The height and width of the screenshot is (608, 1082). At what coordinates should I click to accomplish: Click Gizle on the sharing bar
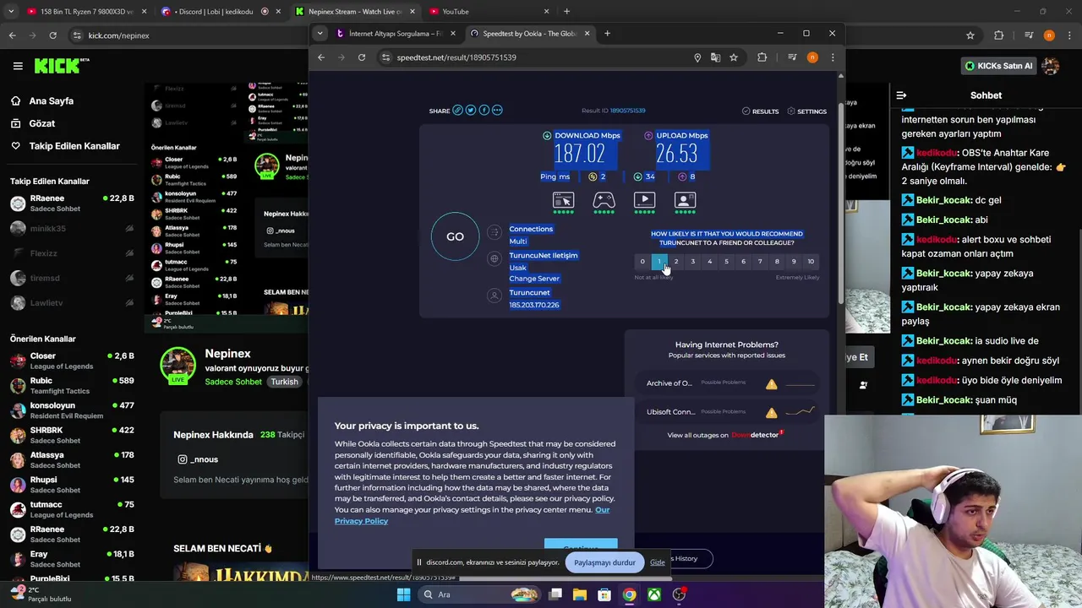657,562
